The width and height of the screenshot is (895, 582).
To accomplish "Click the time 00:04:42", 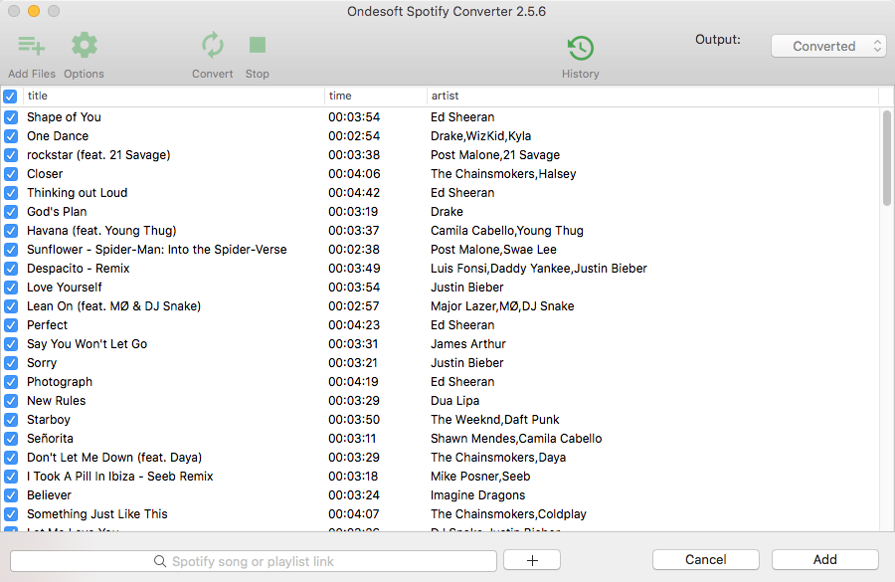I will click(x=354, y=193).
